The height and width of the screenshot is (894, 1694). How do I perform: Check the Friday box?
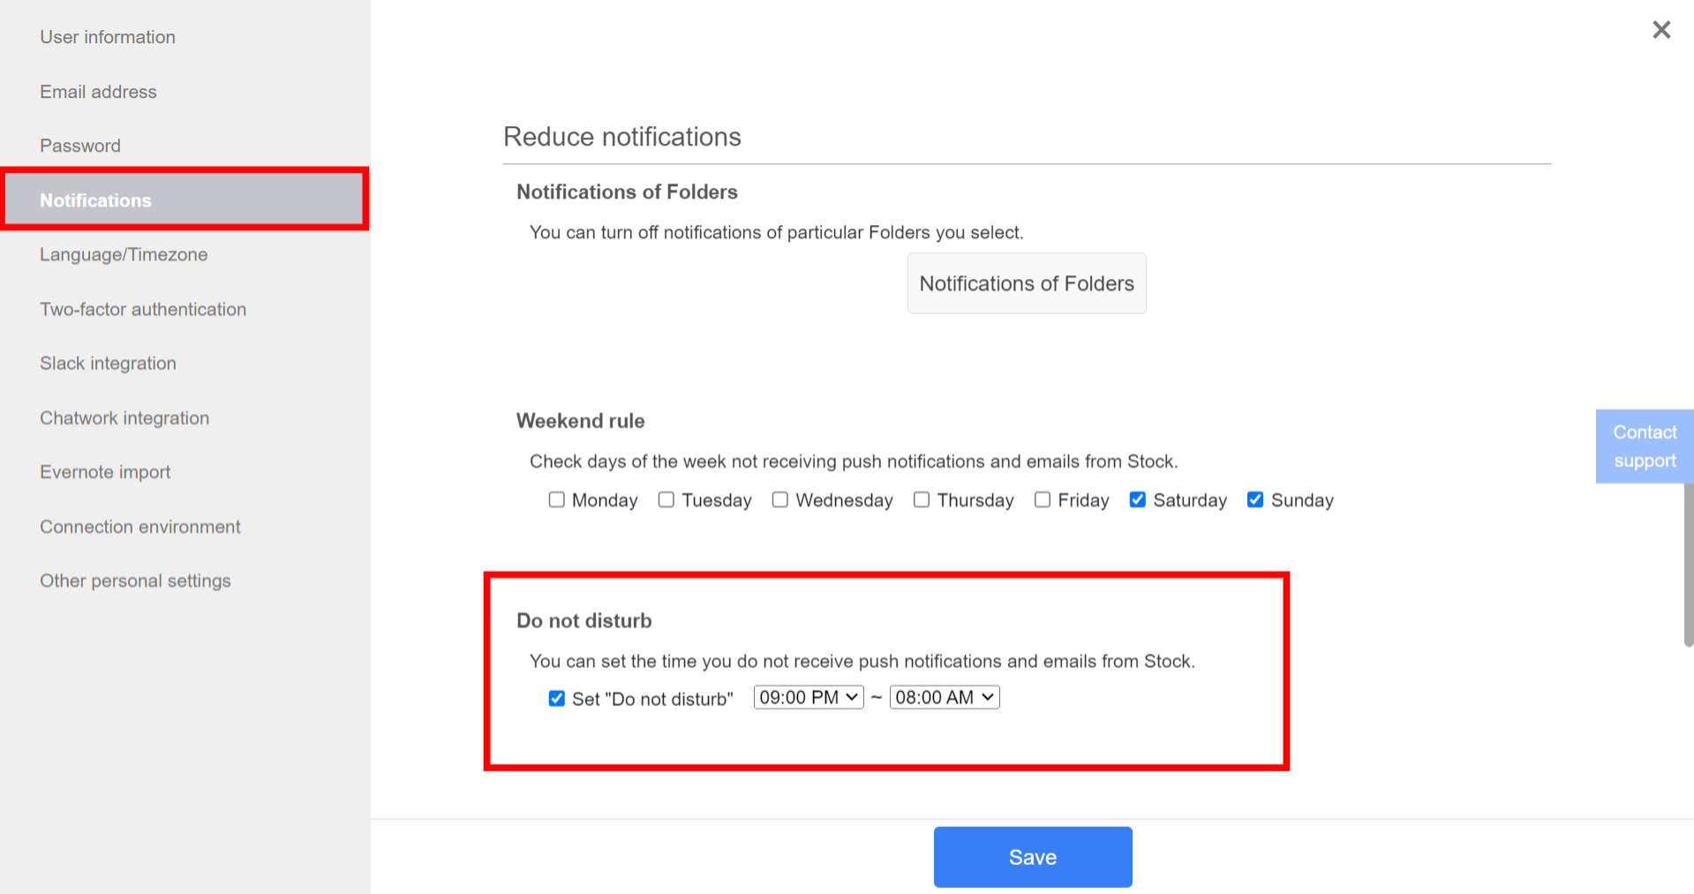[1042, 500]
